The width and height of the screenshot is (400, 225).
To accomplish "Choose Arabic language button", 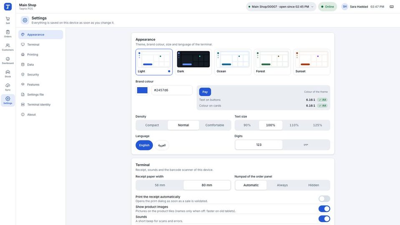I will tap(162, 145).
